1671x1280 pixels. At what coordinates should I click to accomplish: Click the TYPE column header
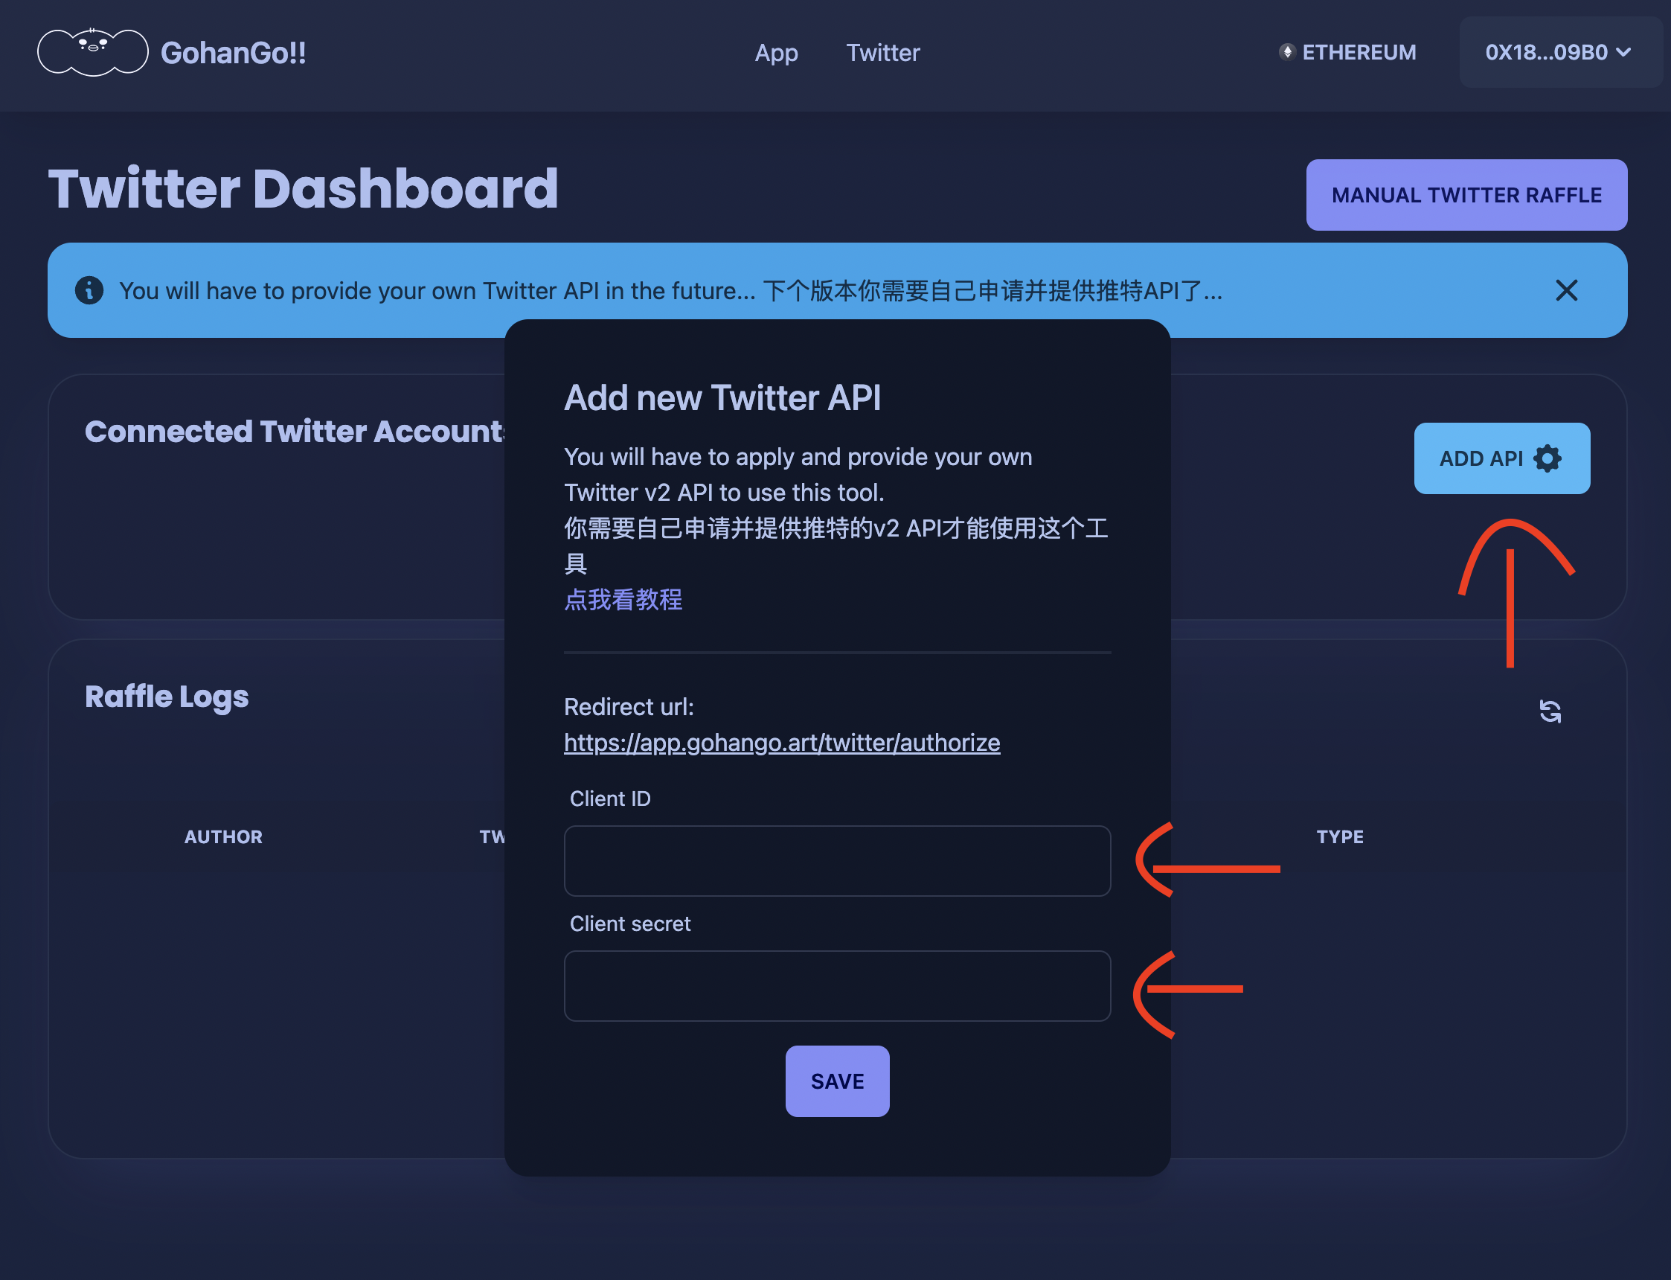(1340, 836)
